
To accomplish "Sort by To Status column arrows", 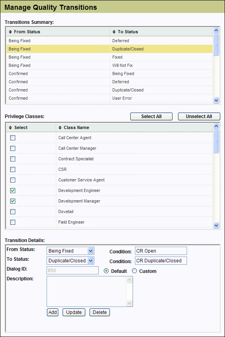I will (114, 32).
